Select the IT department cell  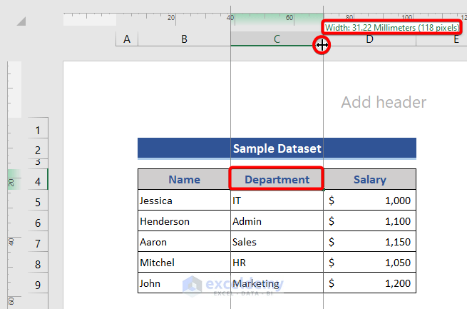click(x=277, y=201)
